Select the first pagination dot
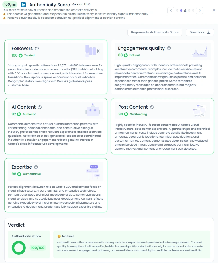 (x=177, y=11)
